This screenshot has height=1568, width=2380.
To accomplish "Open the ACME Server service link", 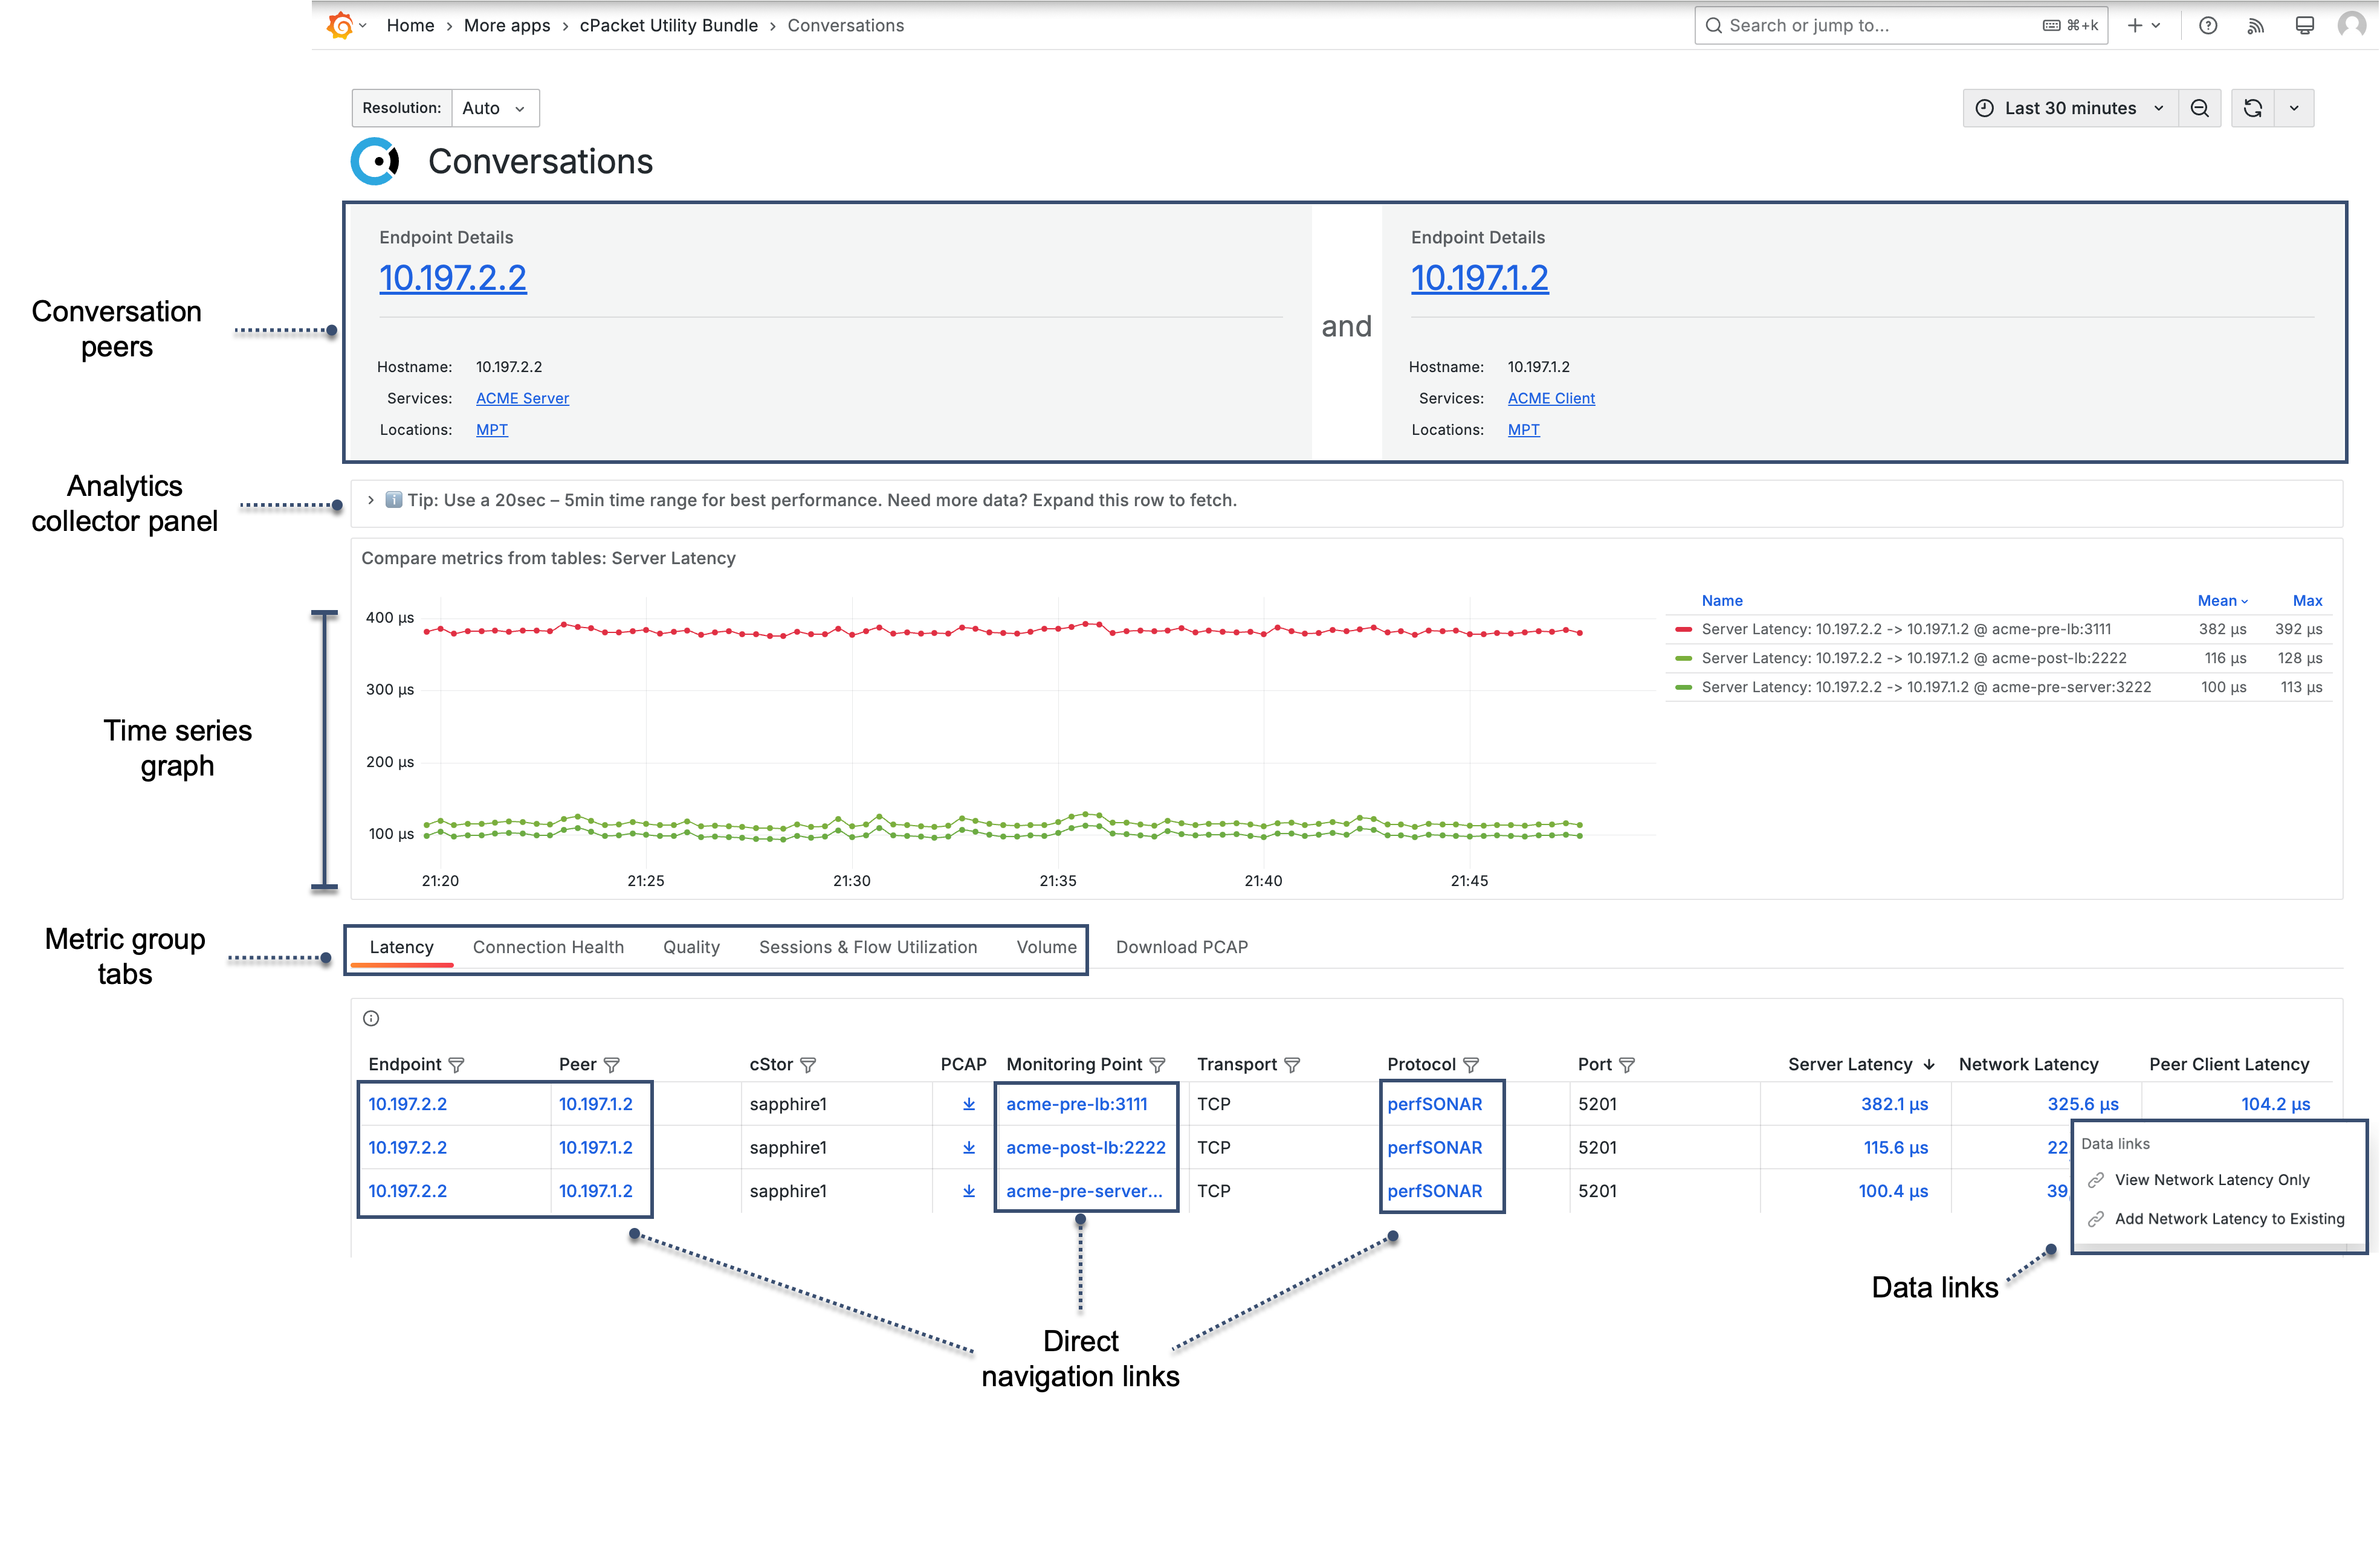I will pyautogui.click(x=522, y=398).
